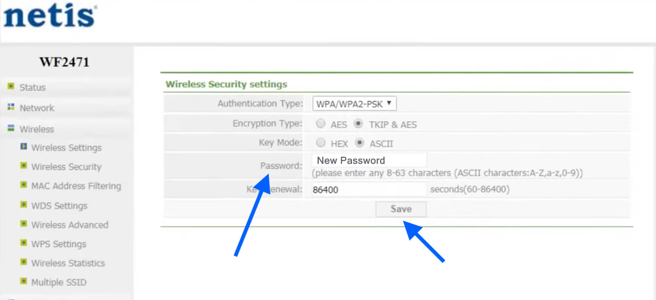Expand the Network menu section

pos(37,108)
